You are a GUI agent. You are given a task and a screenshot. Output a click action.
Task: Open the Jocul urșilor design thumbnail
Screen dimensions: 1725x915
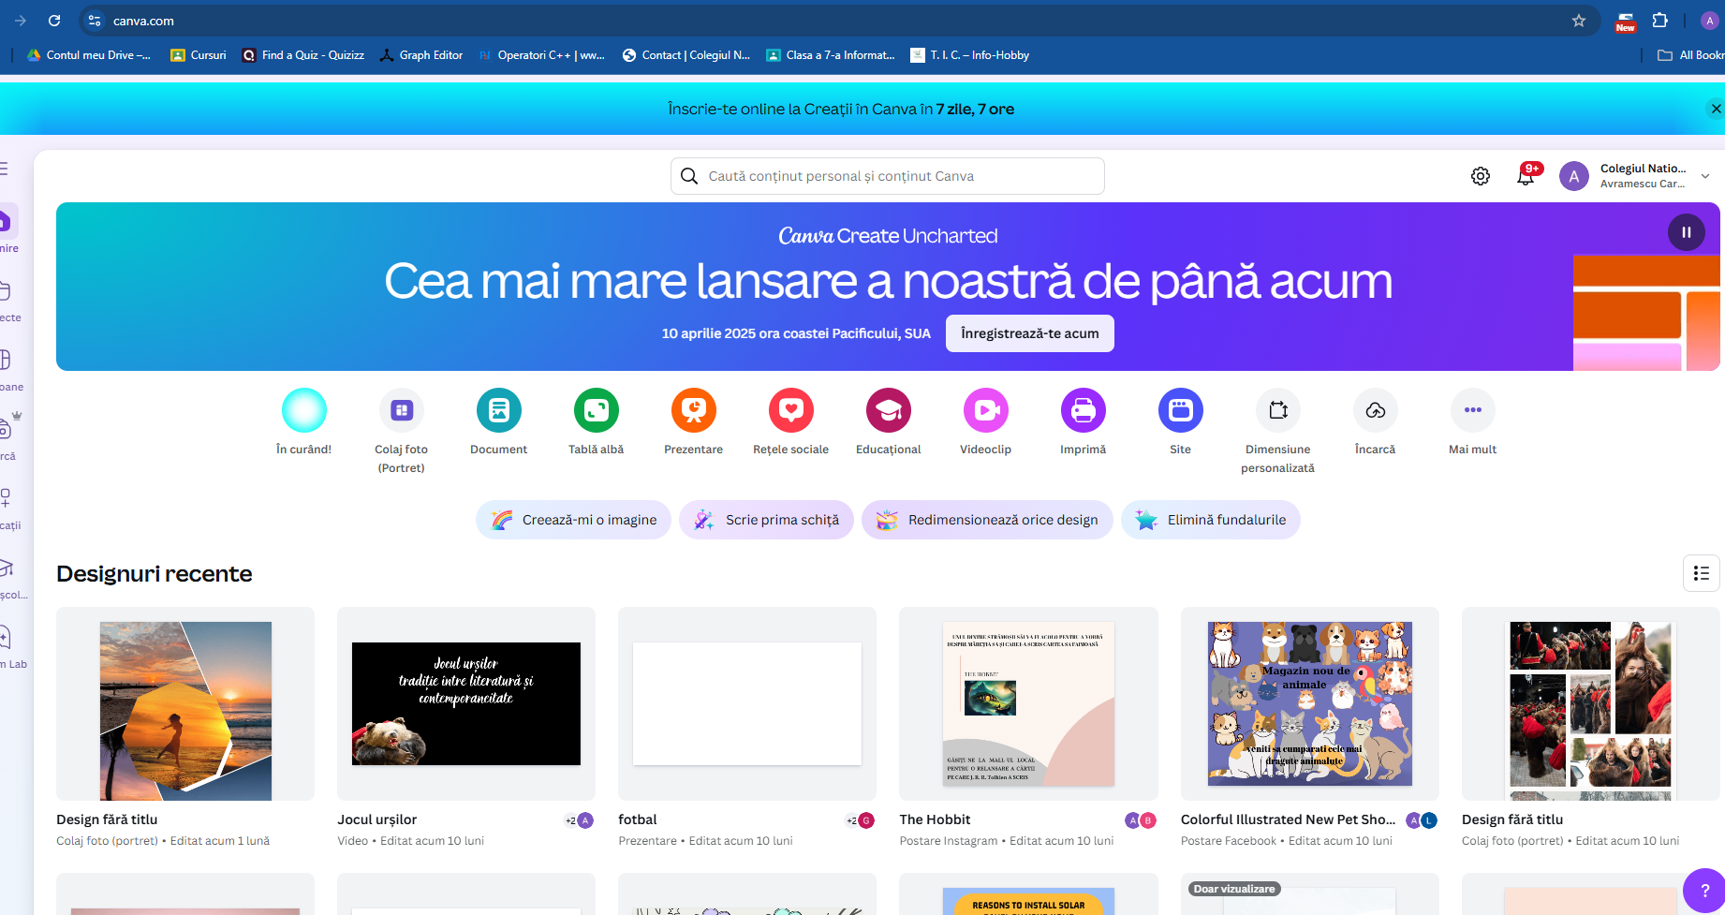(x=465, y=703)
